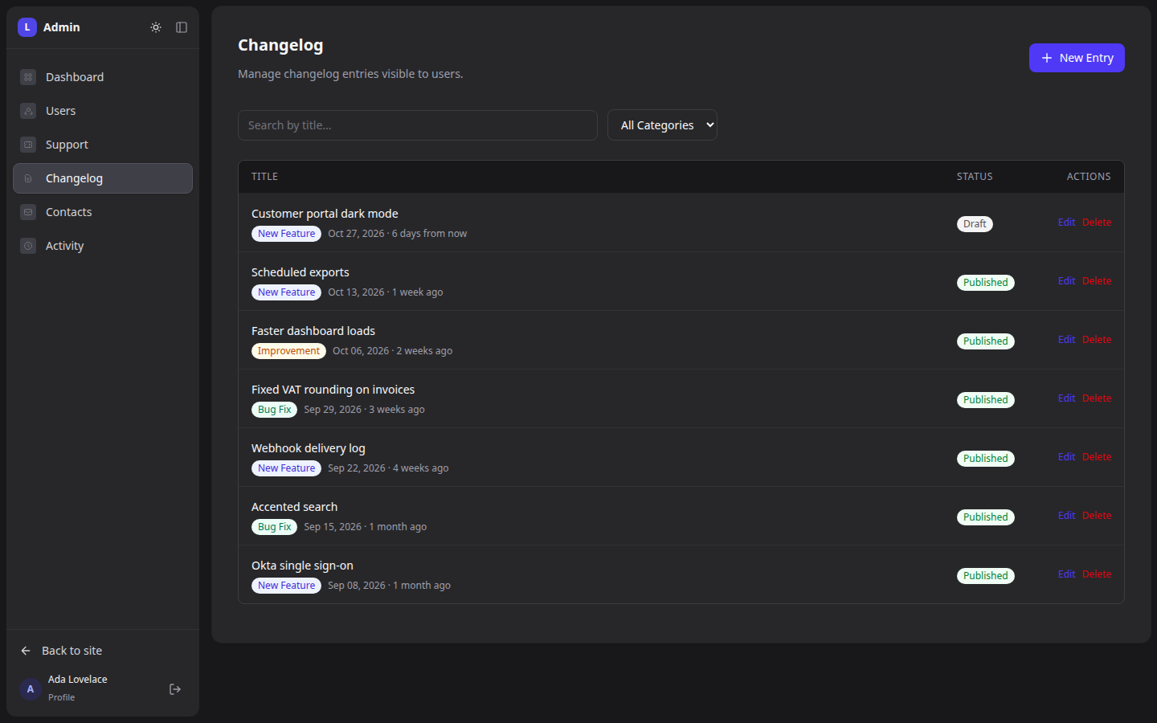The height and width of the screenshot is (723, 1157).
Task: Delete the Scheduled exports entry
Action: click(1097, 281)
